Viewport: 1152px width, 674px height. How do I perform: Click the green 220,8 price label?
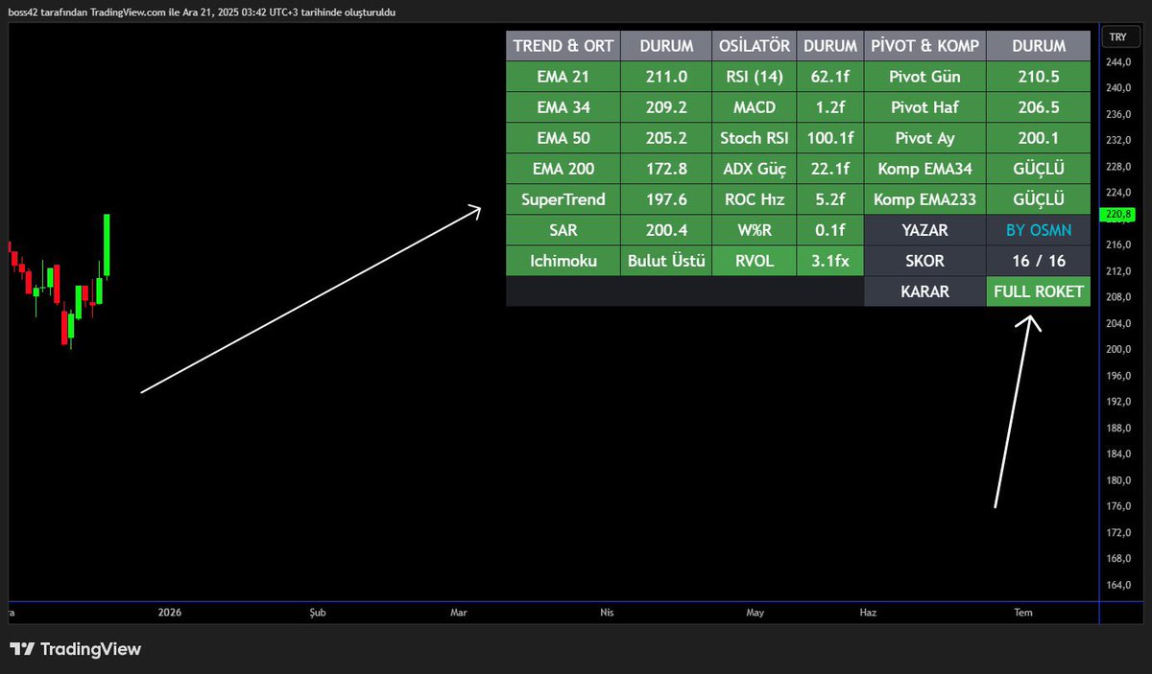click(1119, 214)
